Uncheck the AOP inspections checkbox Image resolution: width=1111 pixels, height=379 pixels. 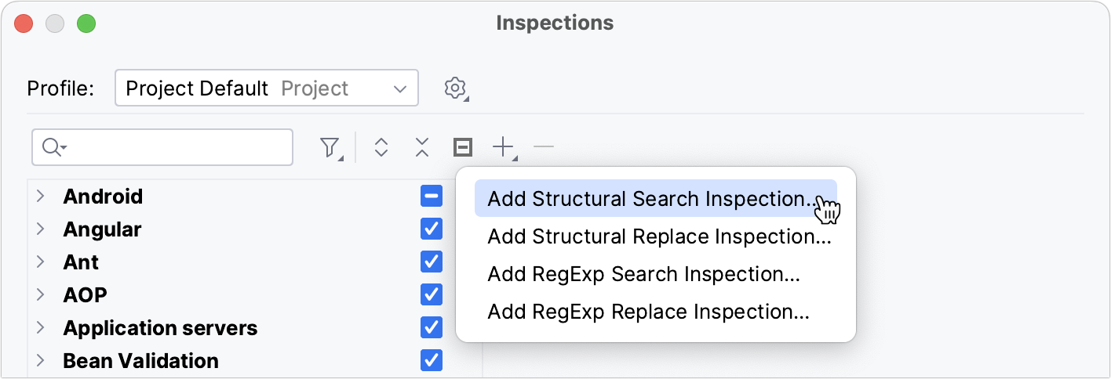[x=432, y=295]
